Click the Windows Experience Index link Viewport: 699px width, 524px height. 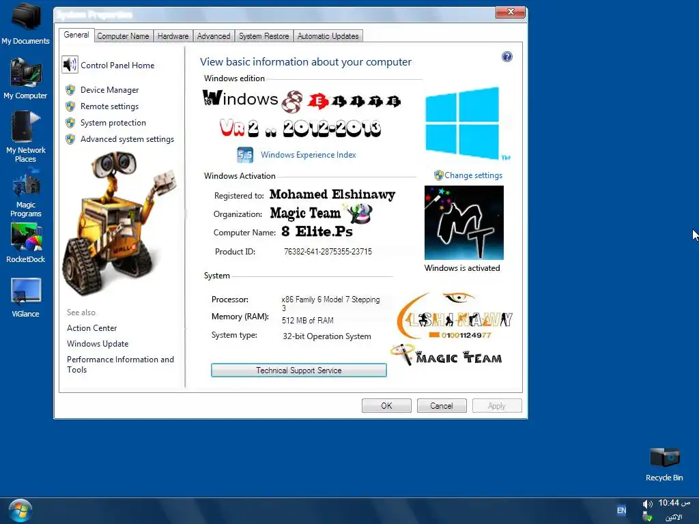click(309, 155)
